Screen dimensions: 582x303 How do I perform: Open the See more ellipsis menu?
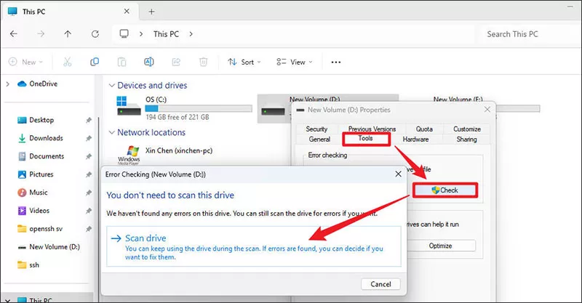(336, 62)
